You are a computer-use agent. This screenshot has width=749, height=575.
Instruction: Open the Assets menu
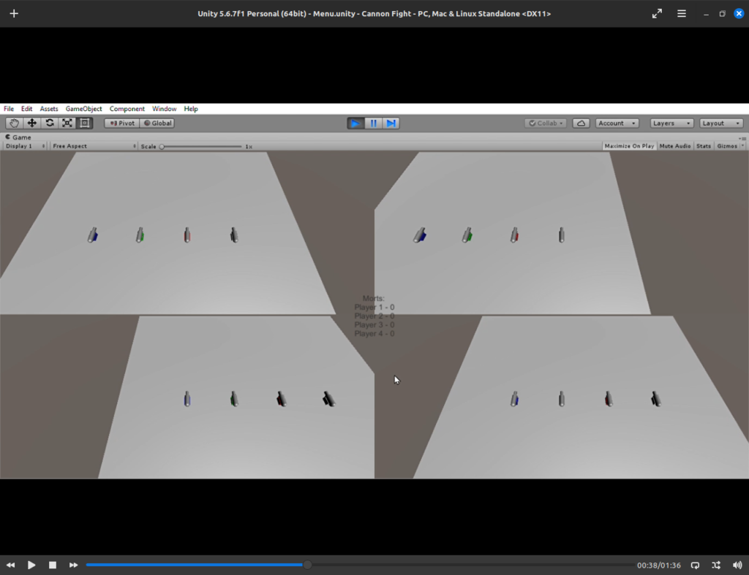coord(49,109)
